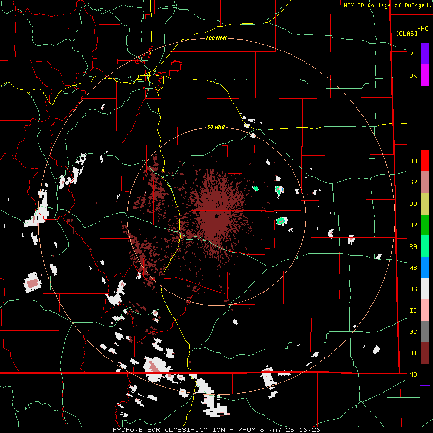The height and width of the screenshot is (433, 433).
Task: Click the dusty-pink GR graupel swatch
Action: pos(425,182)
